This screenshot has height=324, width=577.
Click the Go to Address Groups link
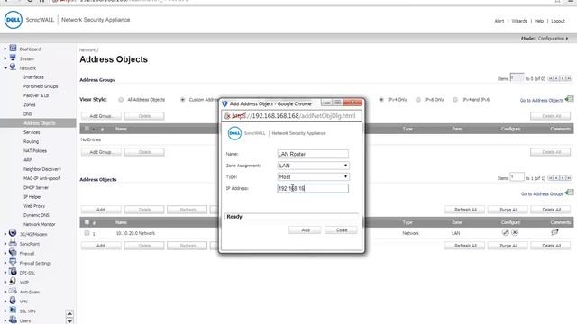542,193
